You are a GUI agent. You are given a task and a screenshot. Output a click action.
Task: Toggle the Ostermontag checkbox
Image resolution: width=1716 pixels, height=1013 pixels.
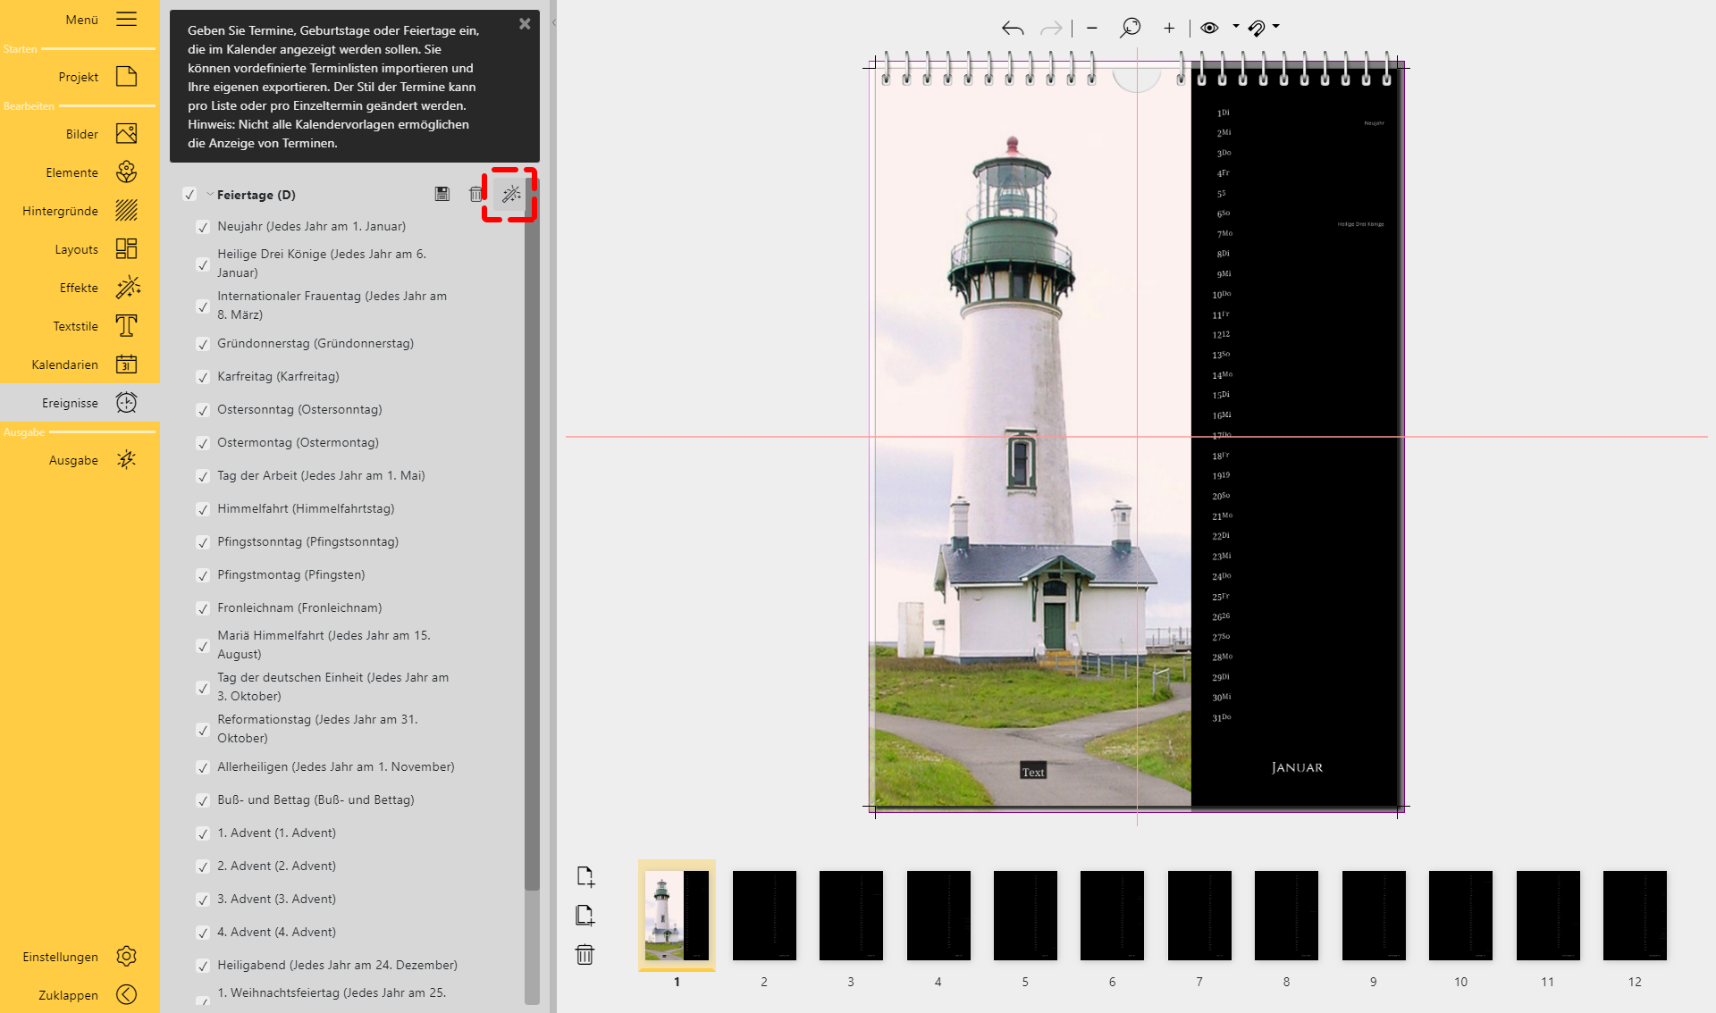click(203, 443)
